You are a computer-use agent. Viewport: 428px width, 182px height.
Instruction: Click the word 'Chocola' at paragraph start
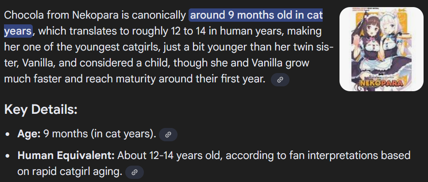[24, 15]
